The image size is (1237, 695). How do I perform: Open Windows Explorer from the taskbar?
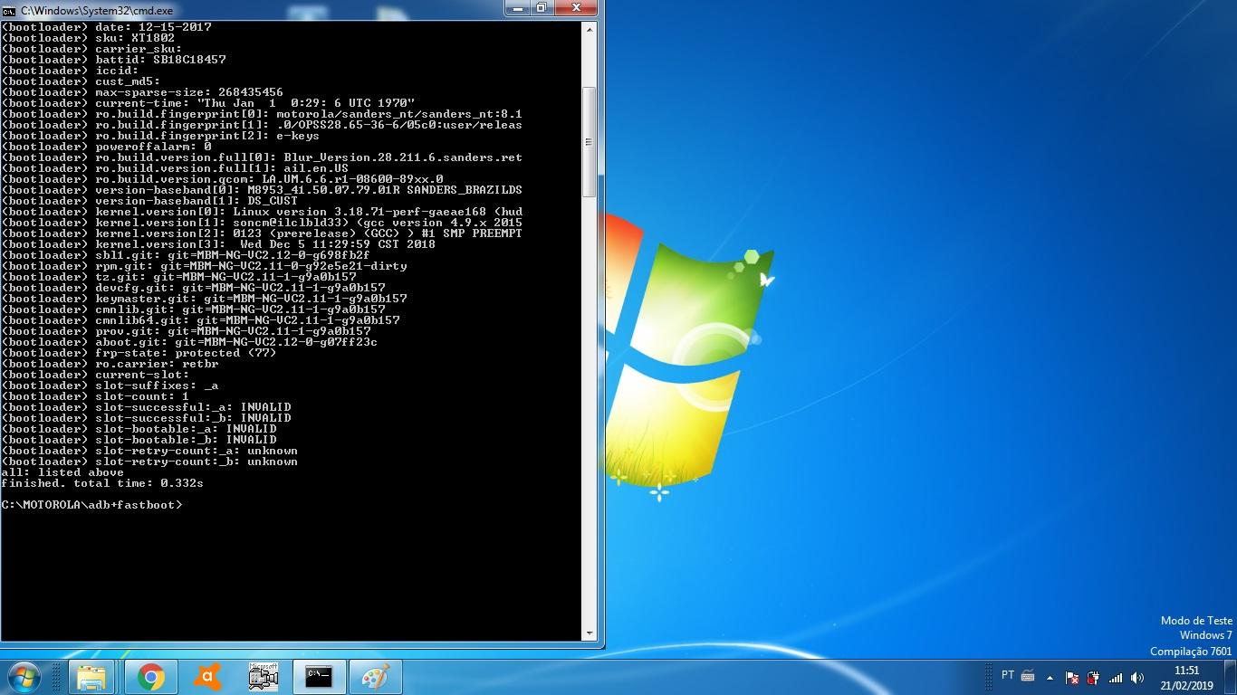pyautogui.click(x=91, y=677)
